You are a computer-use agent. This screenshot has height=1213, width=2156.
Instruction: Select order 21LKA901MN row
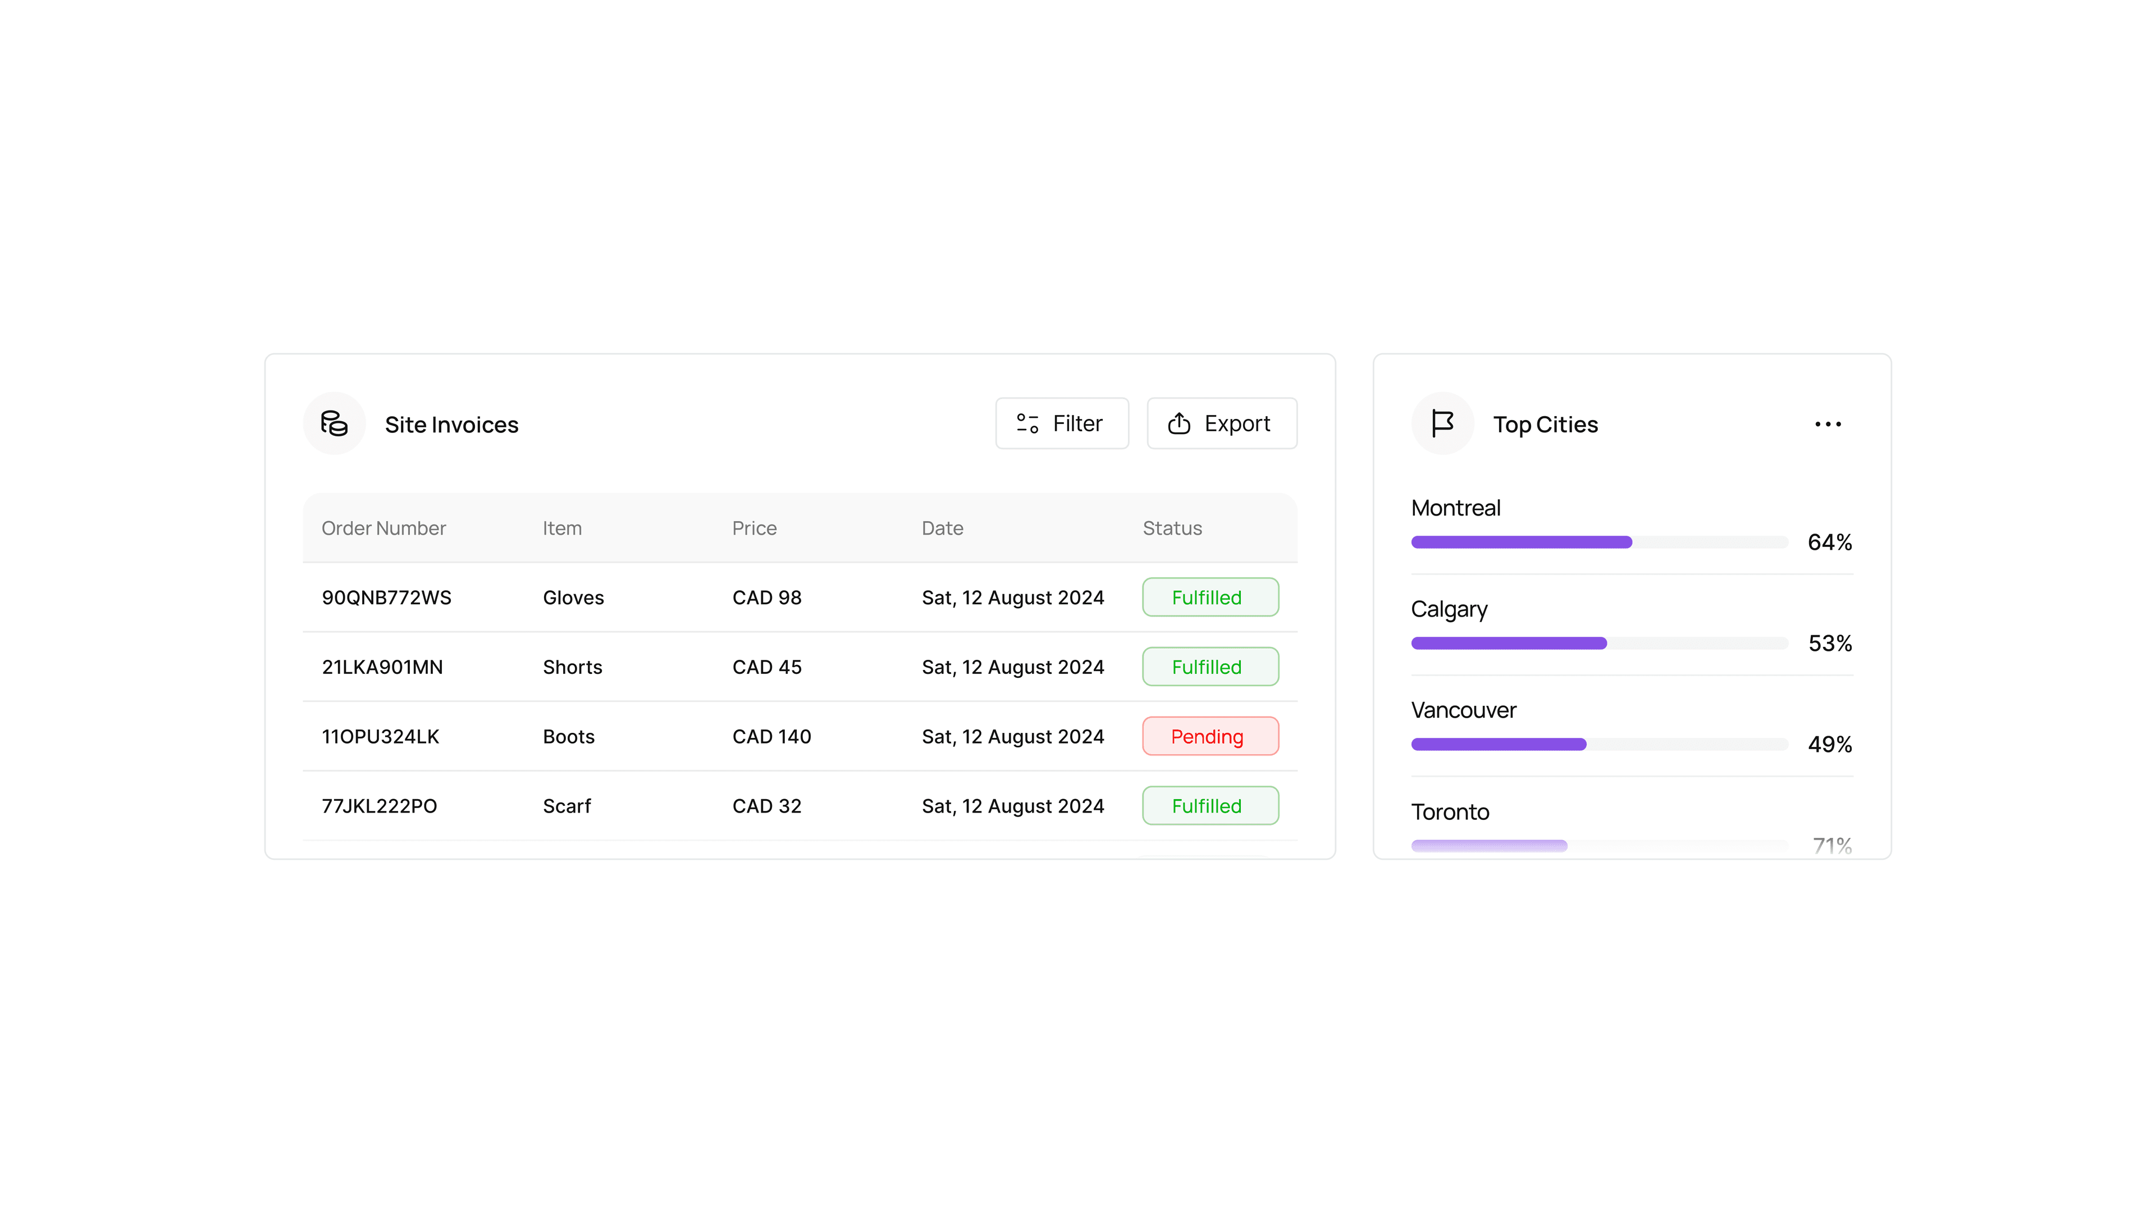(x=382, y=667)
